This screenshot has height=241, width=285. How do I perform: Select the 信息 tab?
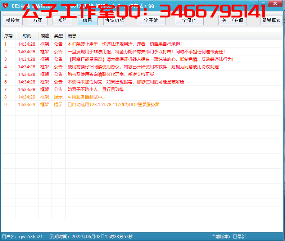coord(87,20)
